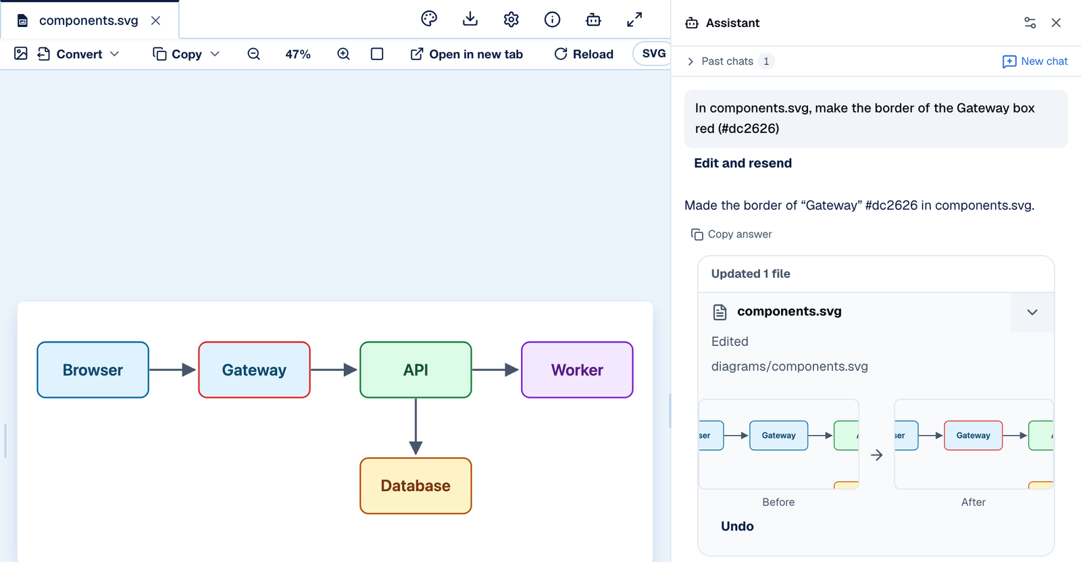Screen dimensions: 1081x562
Task: Download the components.svg file
Action: pos(470,20)
